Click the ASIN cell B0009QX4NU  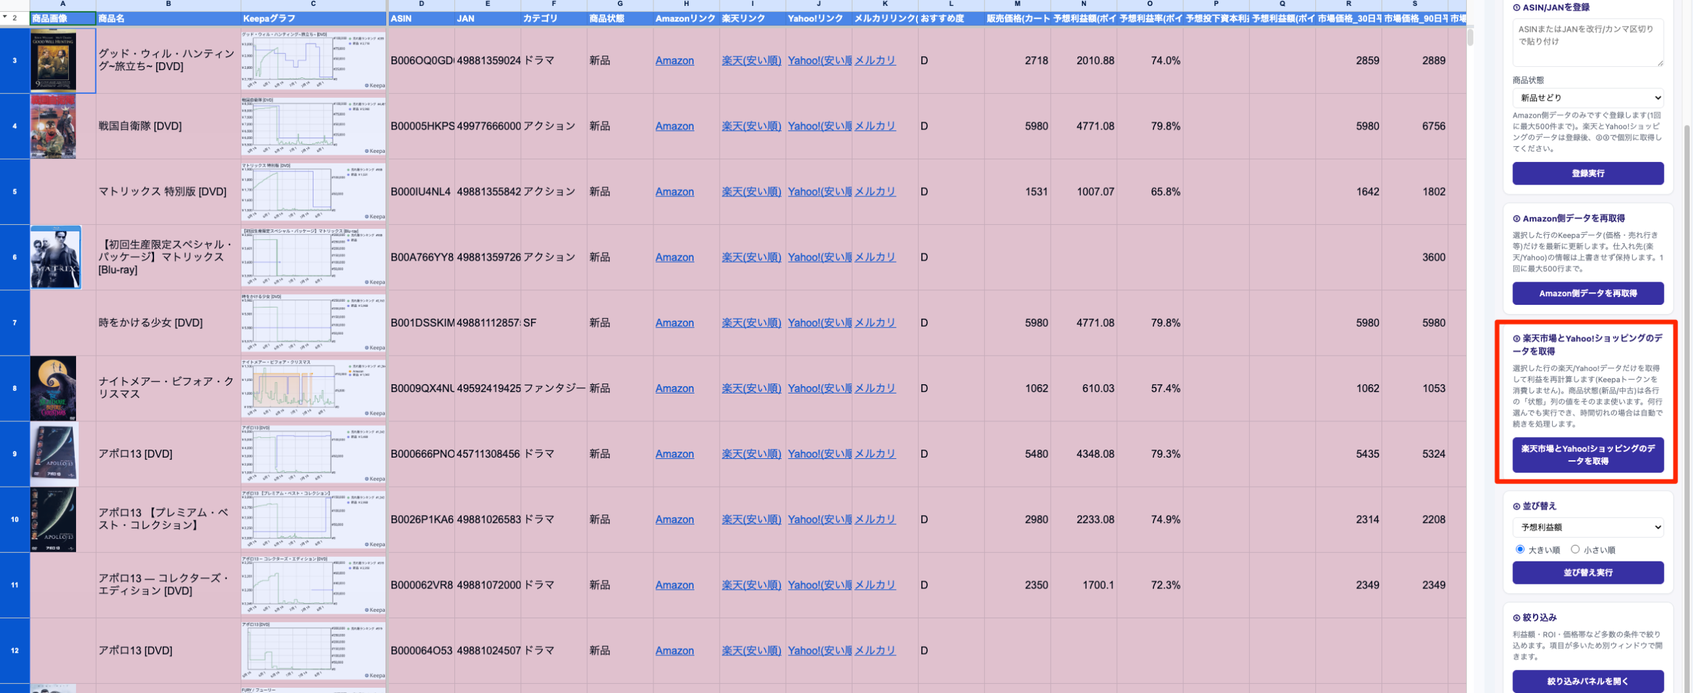(x=421, y=388)
